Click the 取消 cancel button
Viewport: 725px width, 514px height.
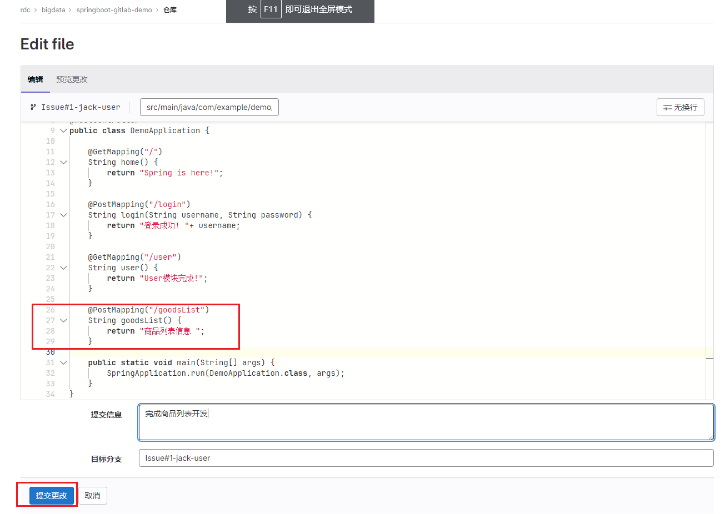(x=93, y=496)
